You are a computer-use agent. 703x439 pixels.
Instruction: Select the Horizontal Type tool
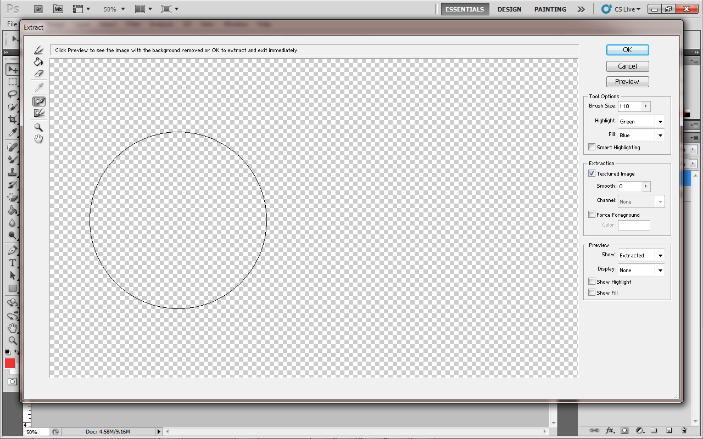(x=12, y=263)
